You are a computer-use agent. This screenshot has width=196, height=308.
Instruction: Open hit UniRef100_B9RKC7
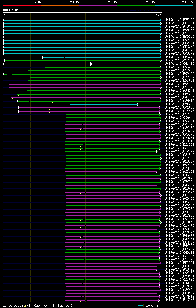[x=179, y=74]
